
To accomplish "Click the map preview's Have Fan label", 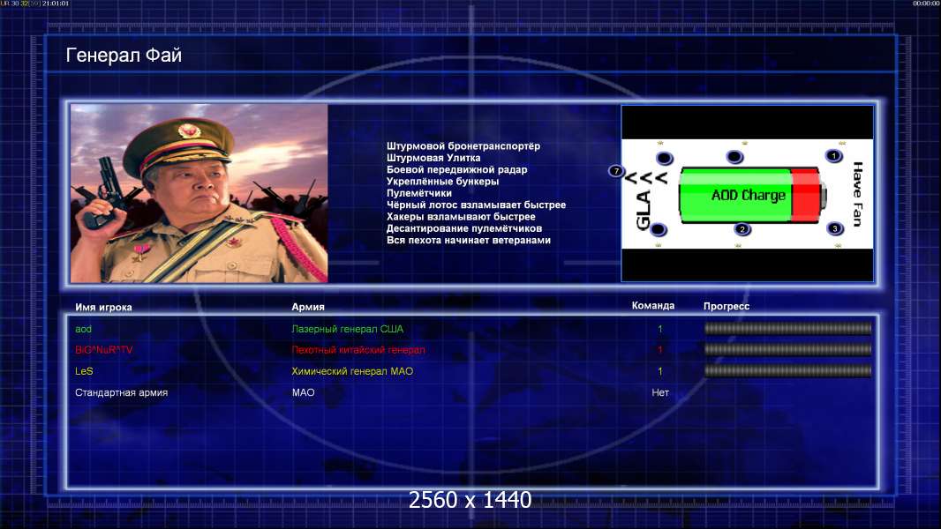I will coord(858,194).
